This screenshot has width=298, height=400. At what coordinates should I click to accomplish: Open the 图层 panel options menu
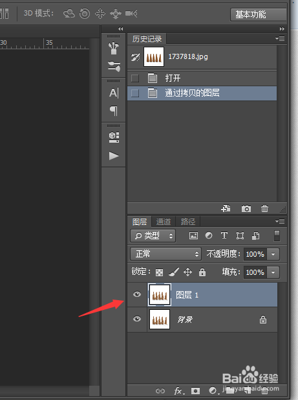280,222
